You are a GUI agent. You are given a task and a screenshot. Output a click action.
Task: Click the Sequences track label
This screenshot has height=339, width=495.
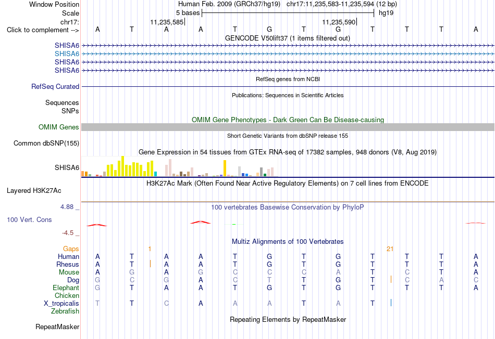point(62,103)
